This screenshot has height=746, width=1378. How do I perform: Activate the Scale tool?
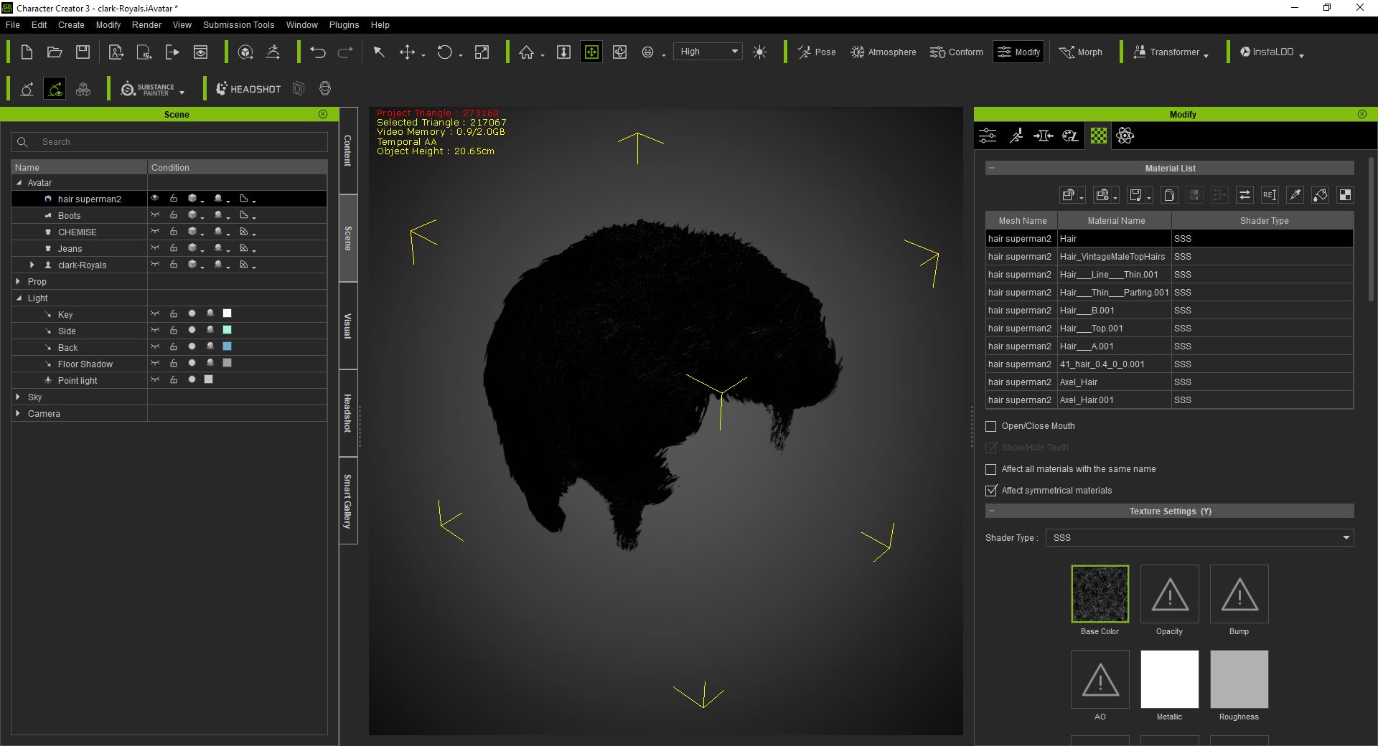pyautogui.click(x=482, y=52)
